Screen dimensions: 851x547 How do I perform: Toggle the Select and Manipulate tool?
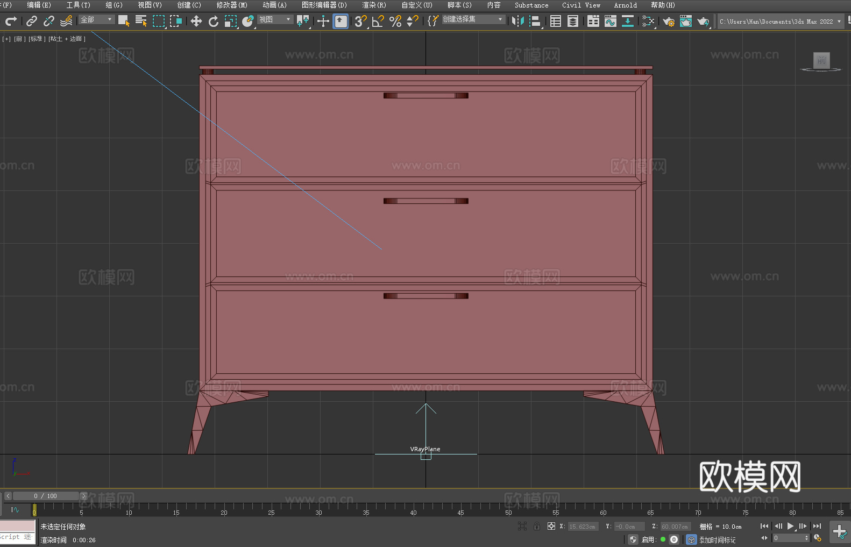click(323, 21)
